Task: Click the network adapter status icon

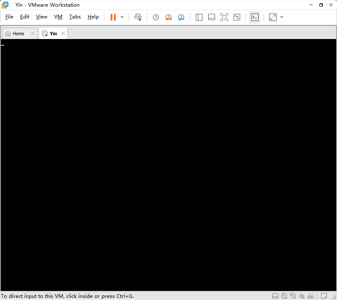Action: [293, 296]
